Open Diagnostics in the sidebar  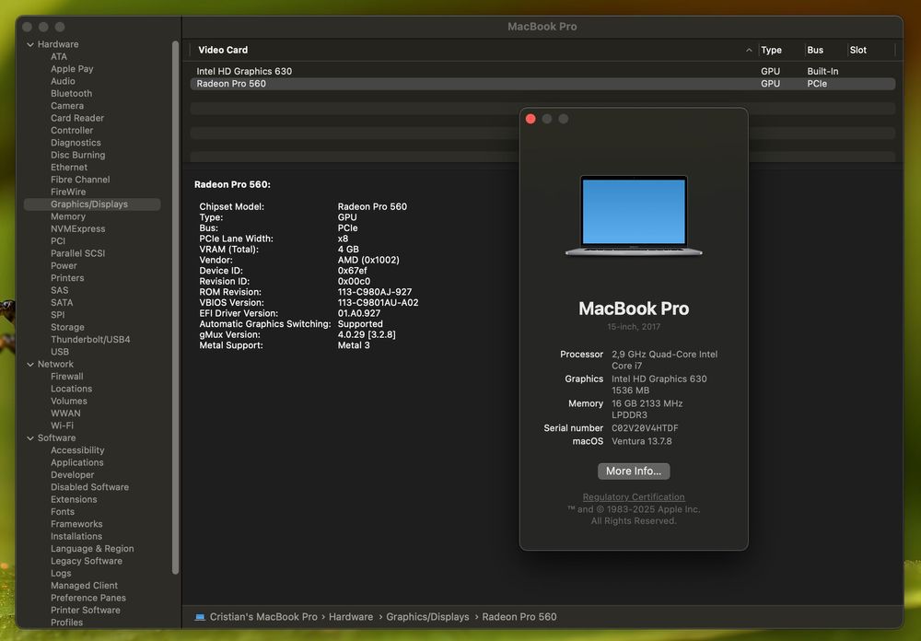pos(76,143)
